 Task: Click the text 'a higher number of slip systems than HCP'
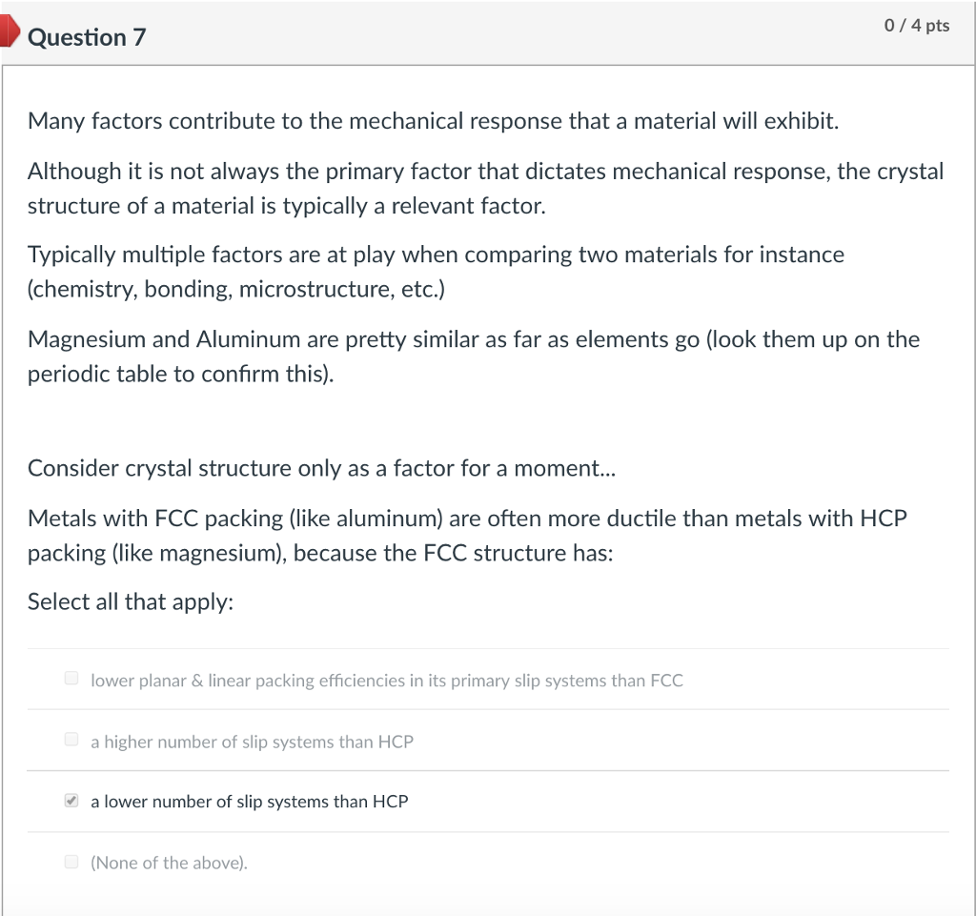pos(252,742)
